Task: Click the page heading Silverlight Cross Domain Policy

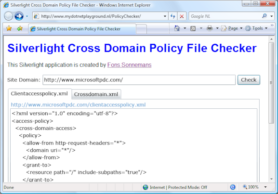Action: click(x=132, y=48)
